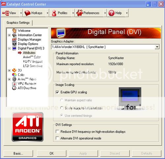The height and width of the screenshot is (159, 165).
Task: Click the 3D tree icon
Action: (15, 70)
